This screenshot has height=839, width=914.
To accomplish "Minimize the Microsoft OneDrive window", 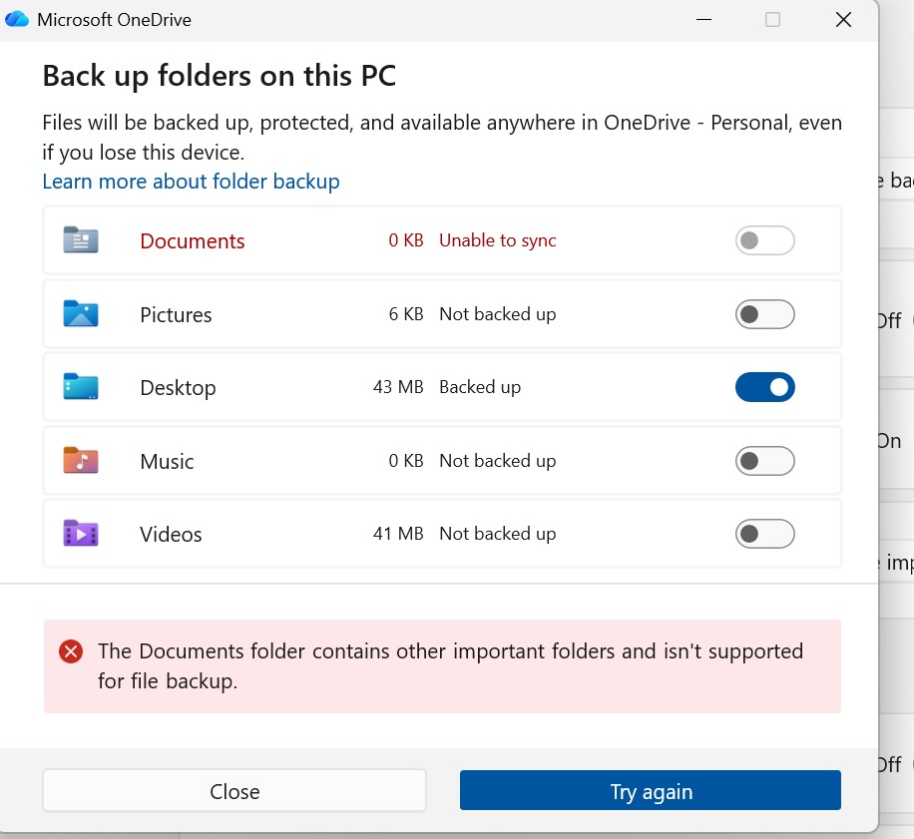I will click(704, 20).
